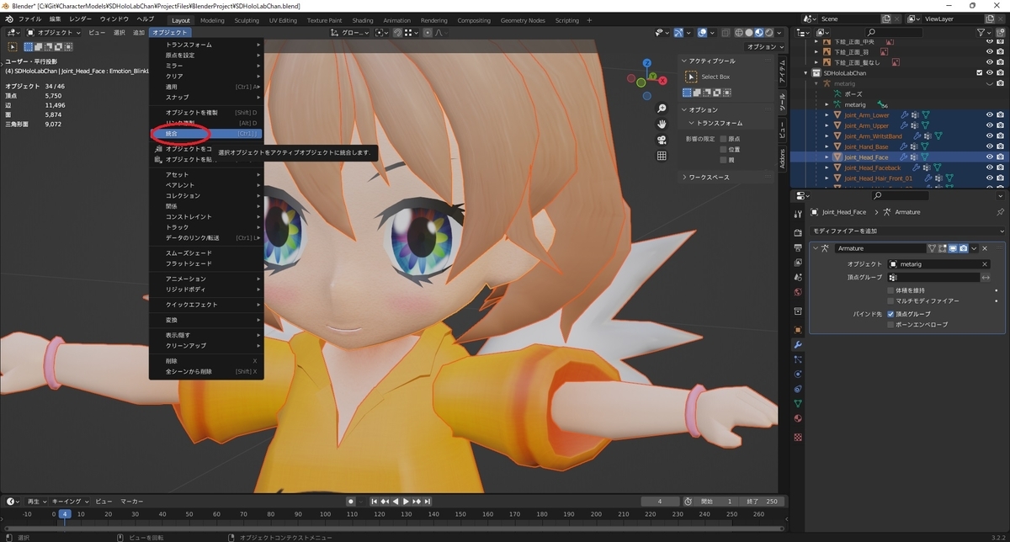Open ツール sidebar tab
The height and width of the screenshot is (542, 1010).
pyautogui.click(x=782, y=104)
